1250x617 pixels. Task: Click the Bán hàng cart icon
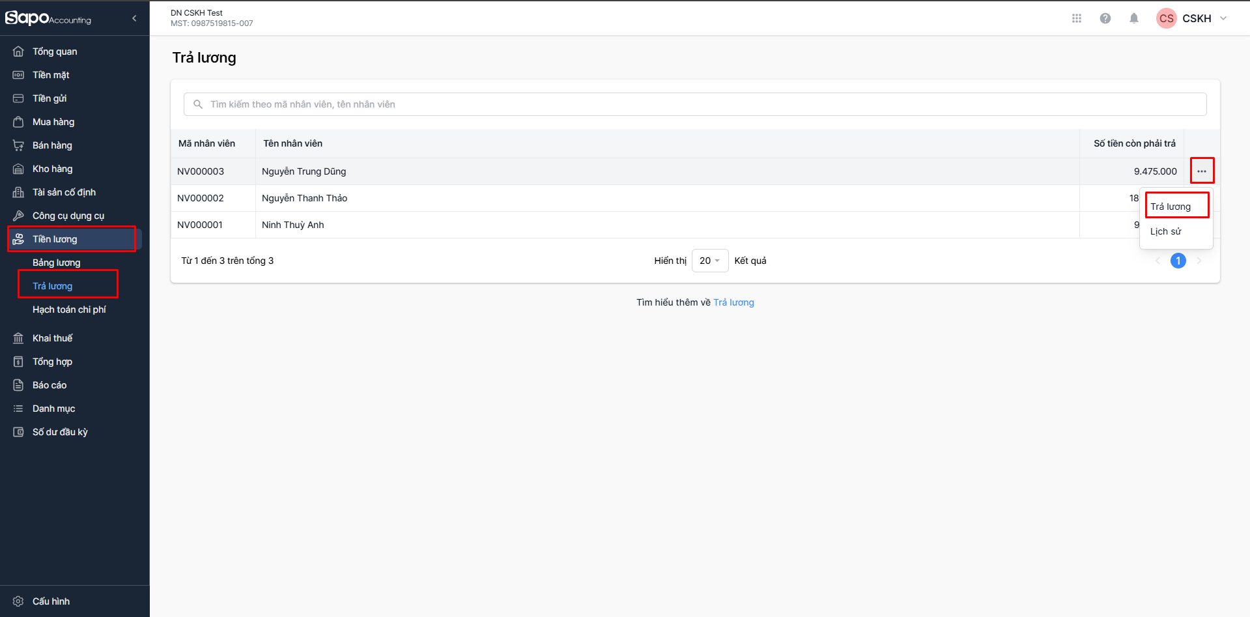tap(18, 145)
